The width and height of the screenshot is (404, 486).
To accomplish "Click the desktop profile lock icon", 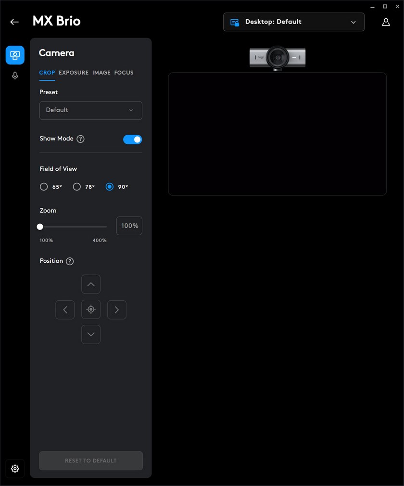I will (235, 22).
